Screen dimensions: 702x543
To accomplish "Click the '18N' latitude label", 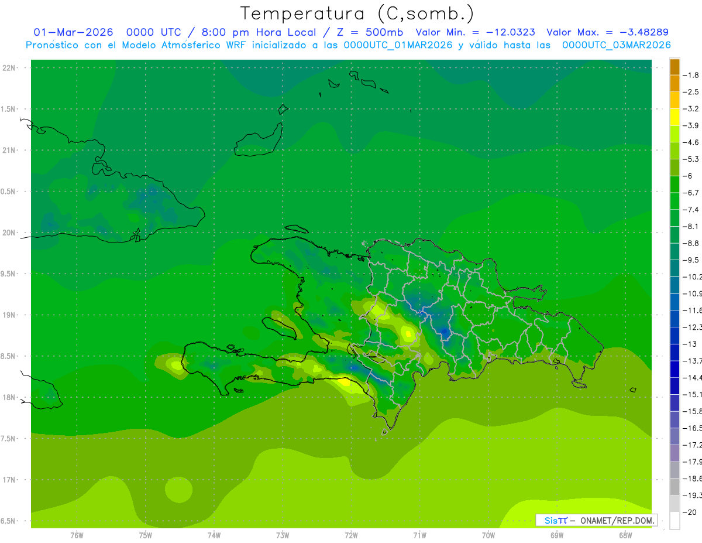I will (x=10, y=397).
